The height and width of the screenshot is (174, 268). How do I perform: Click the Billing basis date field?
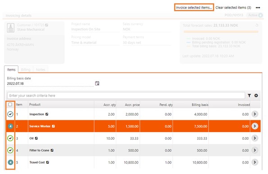coord(50,84)
